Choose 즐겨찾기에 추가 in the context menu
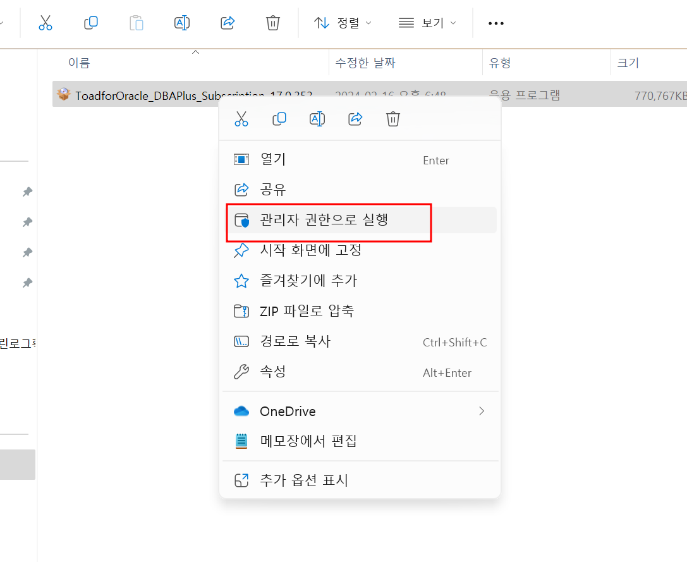 360,281
